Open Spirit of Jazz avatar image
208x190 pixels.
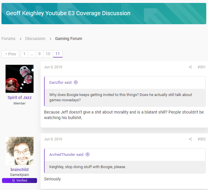20,79
